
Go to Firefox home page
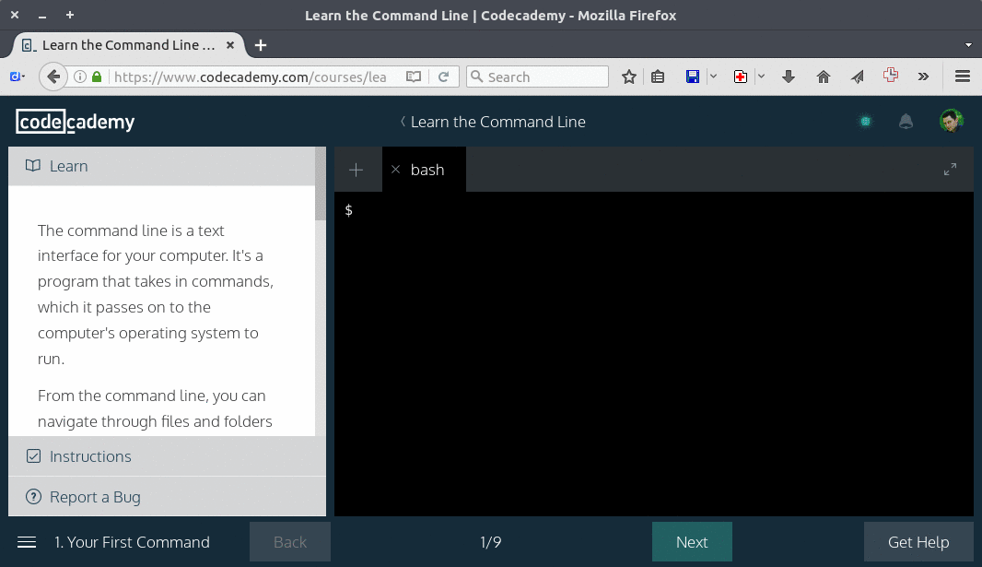pyautogui.click(x=824, y=77)
